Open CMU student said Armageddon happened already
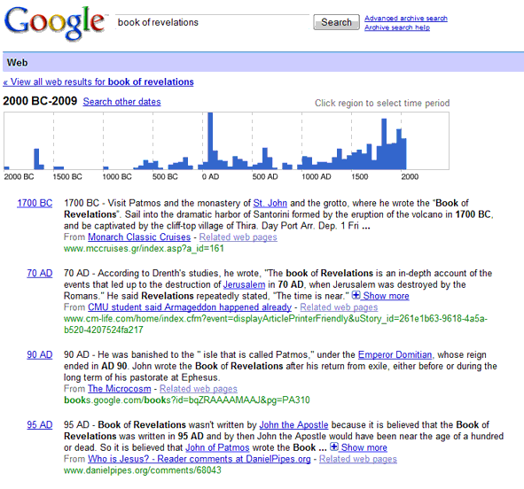 (x=190, y=307)
